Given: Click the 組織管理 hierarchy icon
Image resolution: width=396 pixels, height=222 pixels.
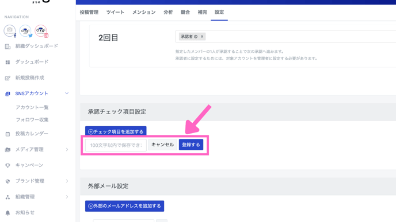Looking at the screenshot, I should (7, 197).
